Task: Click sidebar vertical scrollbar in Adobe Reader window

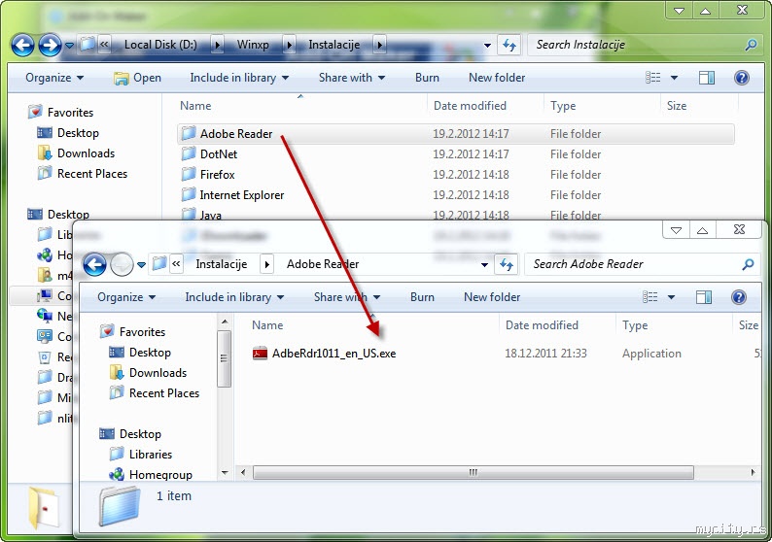Action: coord(224,358)
